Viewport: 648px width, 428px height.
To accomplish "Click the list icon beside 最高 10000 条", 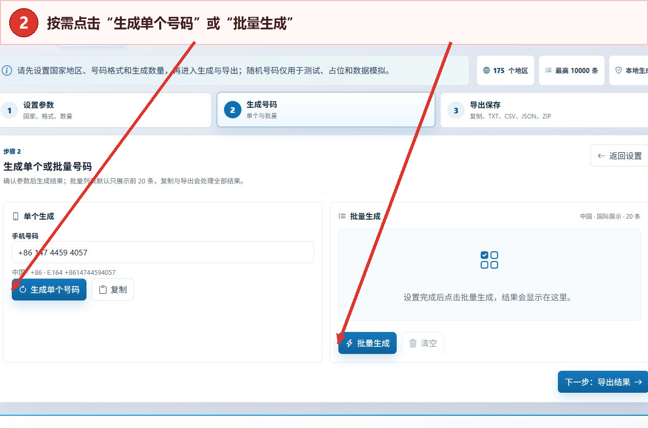I will pos(548,70).
